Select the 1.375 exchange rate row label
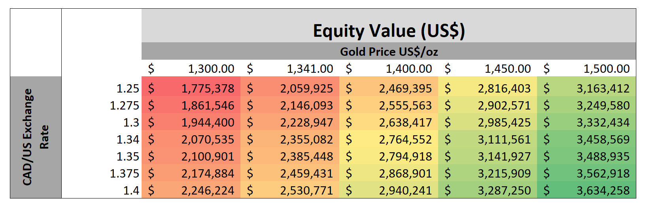The height and width of the screenshot is (206, 645). (x=124, y=174)
